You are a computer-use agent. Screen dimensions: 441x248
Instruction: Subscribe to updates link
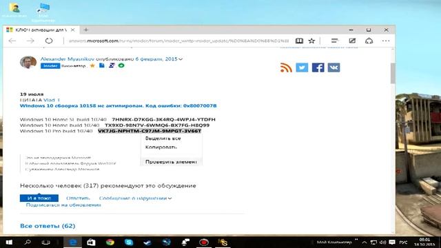63,205
